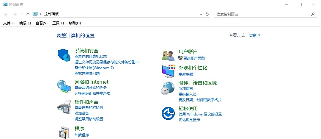Viewport: 321px width, 139px height.
Task: Open the 工具(T) menu
Action: [58, 23]
